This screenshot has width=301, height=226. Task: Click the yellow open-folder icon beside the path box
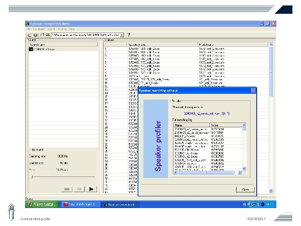click(x=48, y=35)
